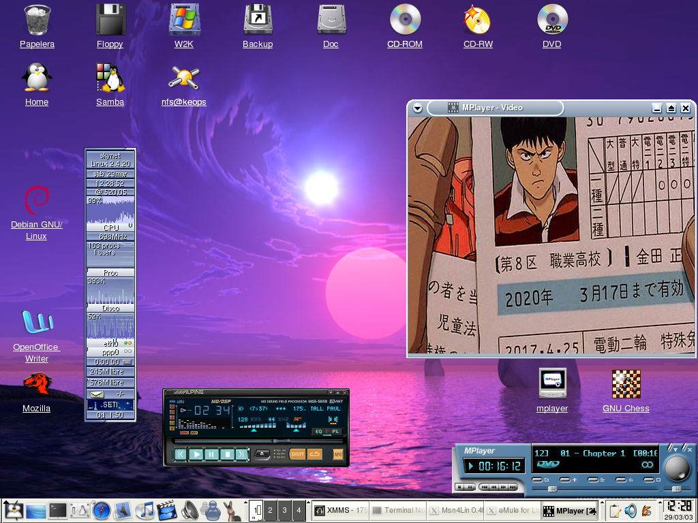Click MPlayer fullscreen square button

click(649, 480)
